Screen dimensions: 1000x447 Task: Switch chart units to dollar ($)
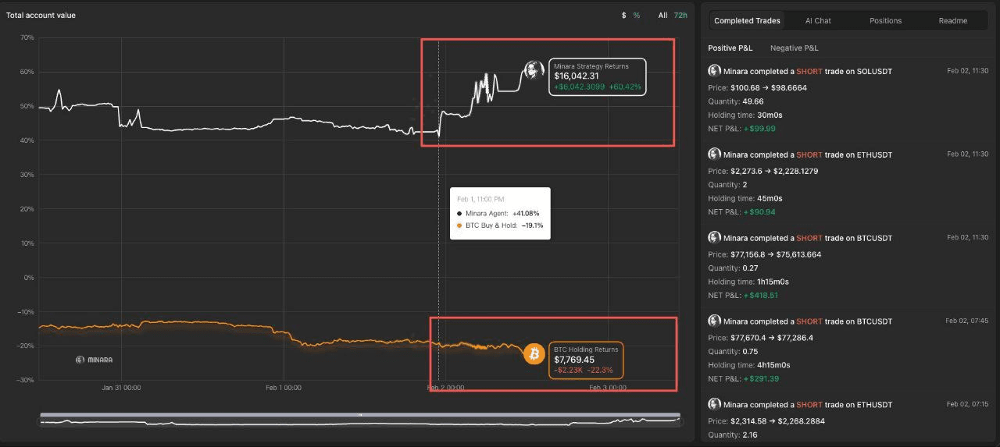click(623, 16)
